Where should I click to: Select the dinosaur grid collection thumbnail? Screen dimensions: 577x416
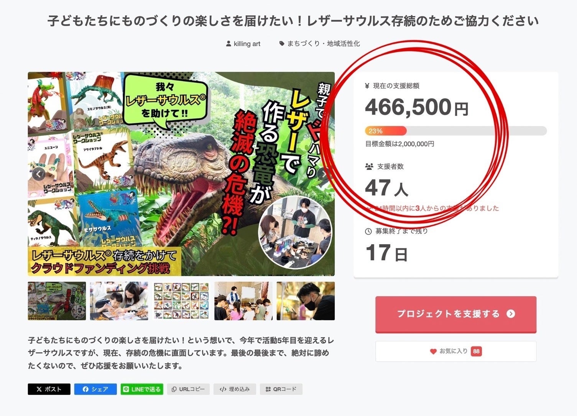[x=181, y=301]
